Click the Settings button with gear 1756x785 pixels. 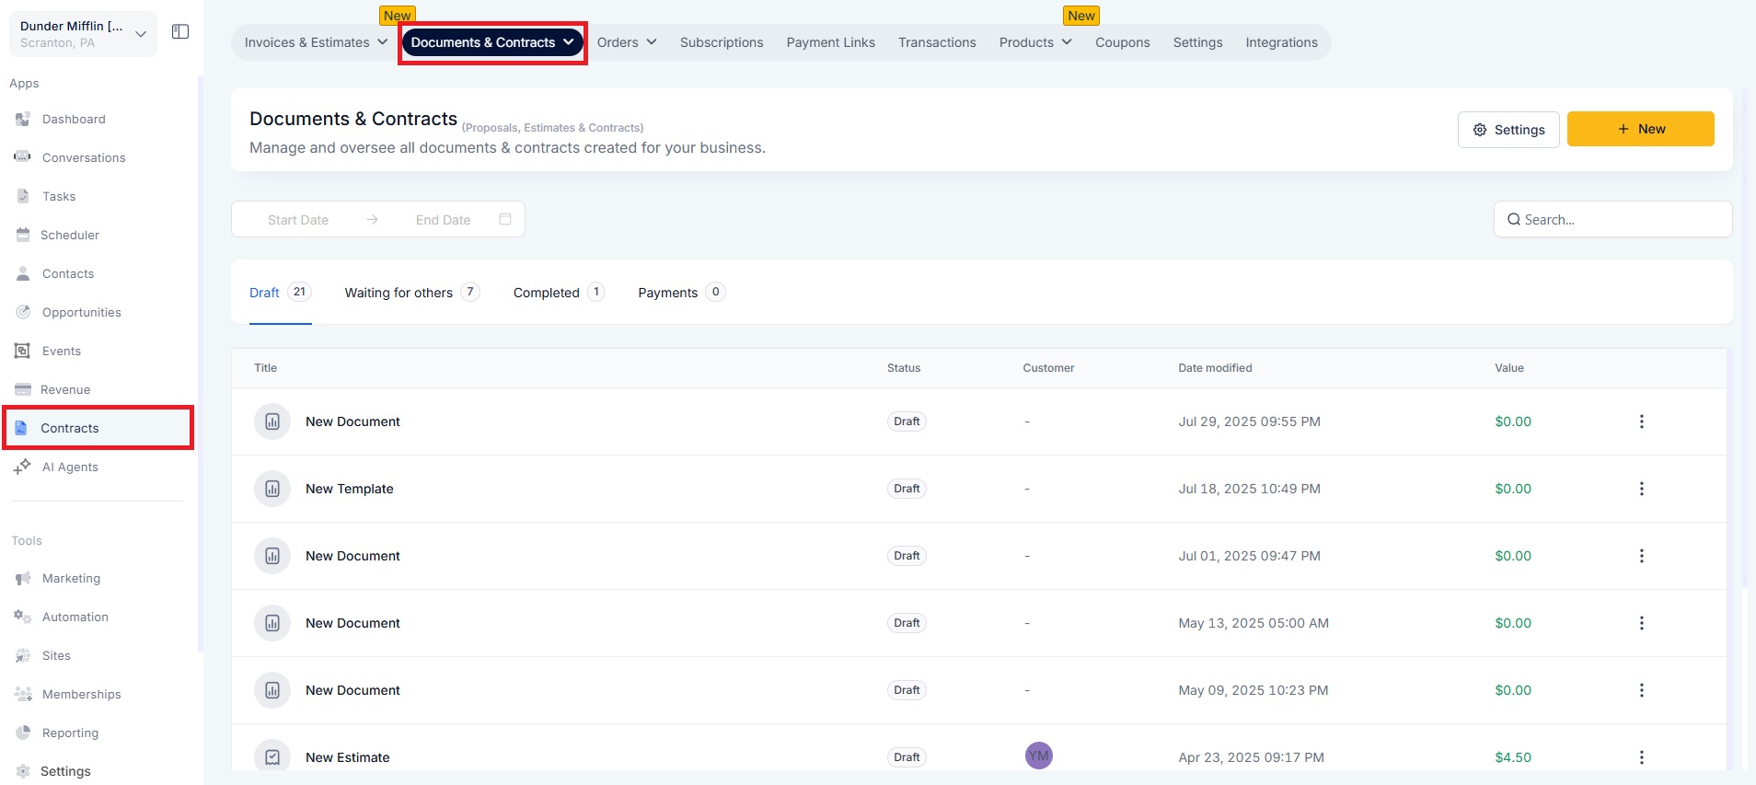(1508, 130)
